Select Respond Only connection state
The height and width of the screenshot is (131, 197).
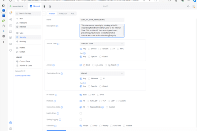88,107
